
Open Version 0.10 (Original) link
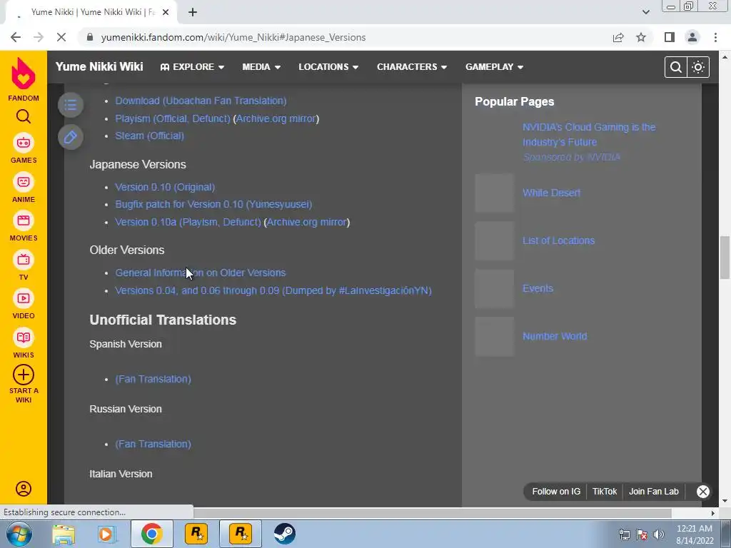click(x=165, y=187)
